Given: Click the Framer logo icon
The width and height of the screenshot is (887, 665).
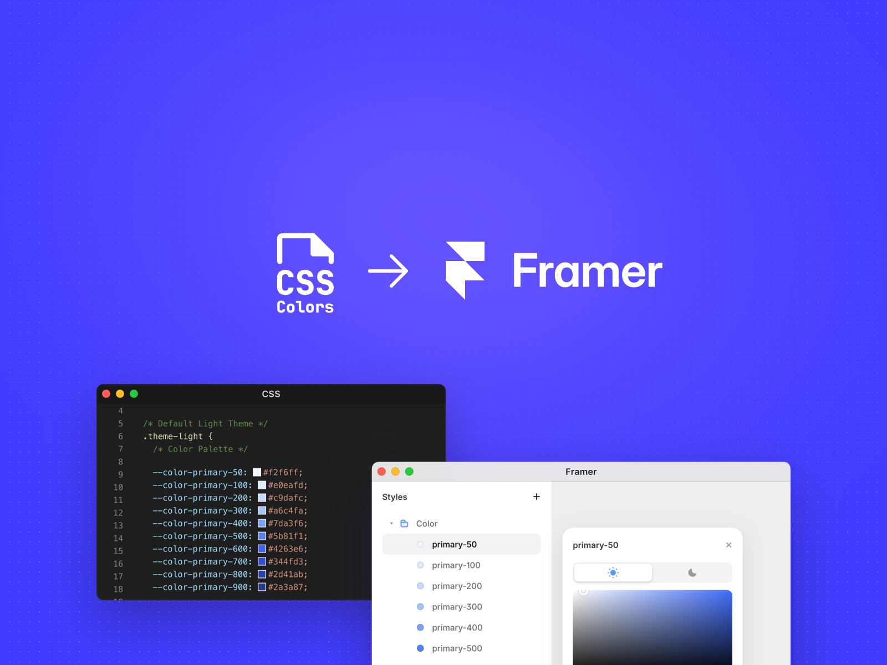Looking at the screenshot, I should pyautogui.click(x=466, y=271).
